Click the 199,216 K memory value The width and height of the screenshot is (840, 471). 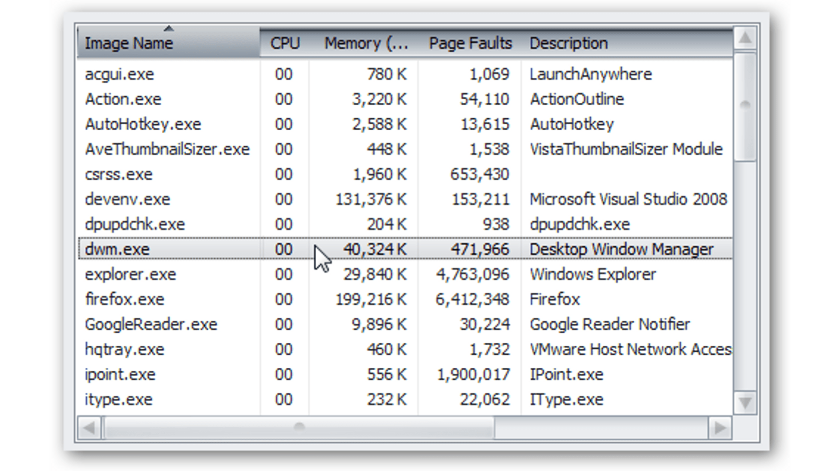coord(371,299)
